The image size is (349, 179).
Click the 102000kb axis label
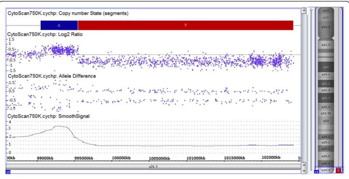[271, 158]
